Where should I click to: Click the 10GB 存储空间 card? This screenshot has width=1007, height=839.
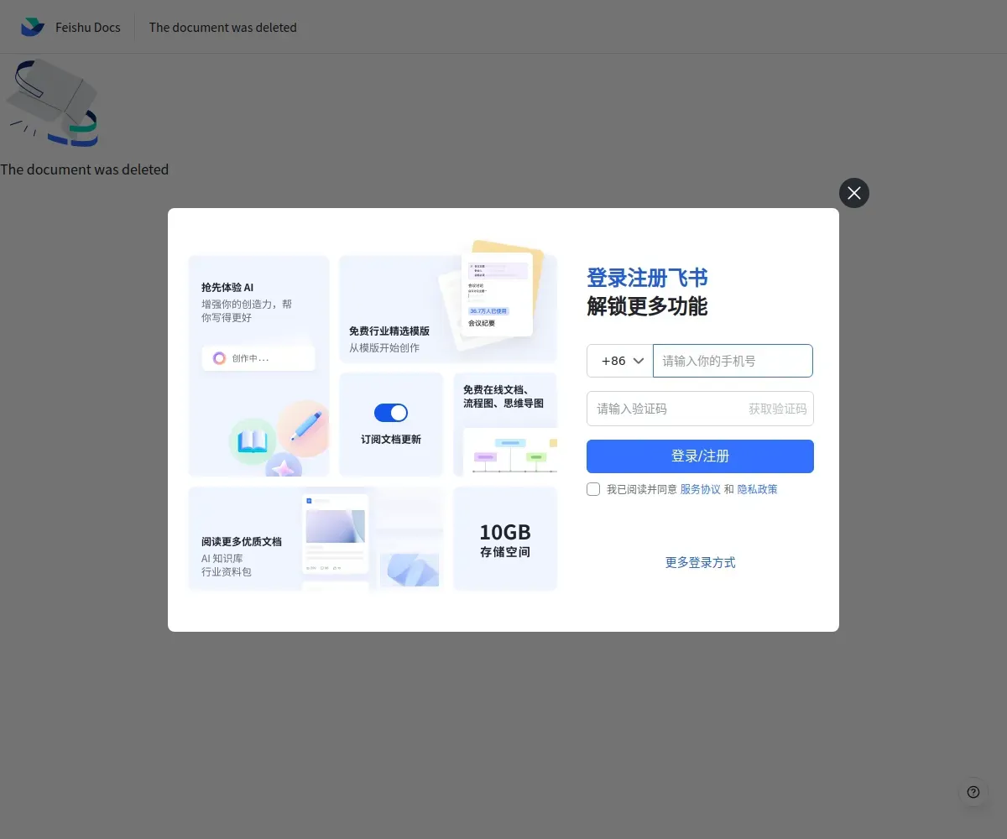point(505,539)
